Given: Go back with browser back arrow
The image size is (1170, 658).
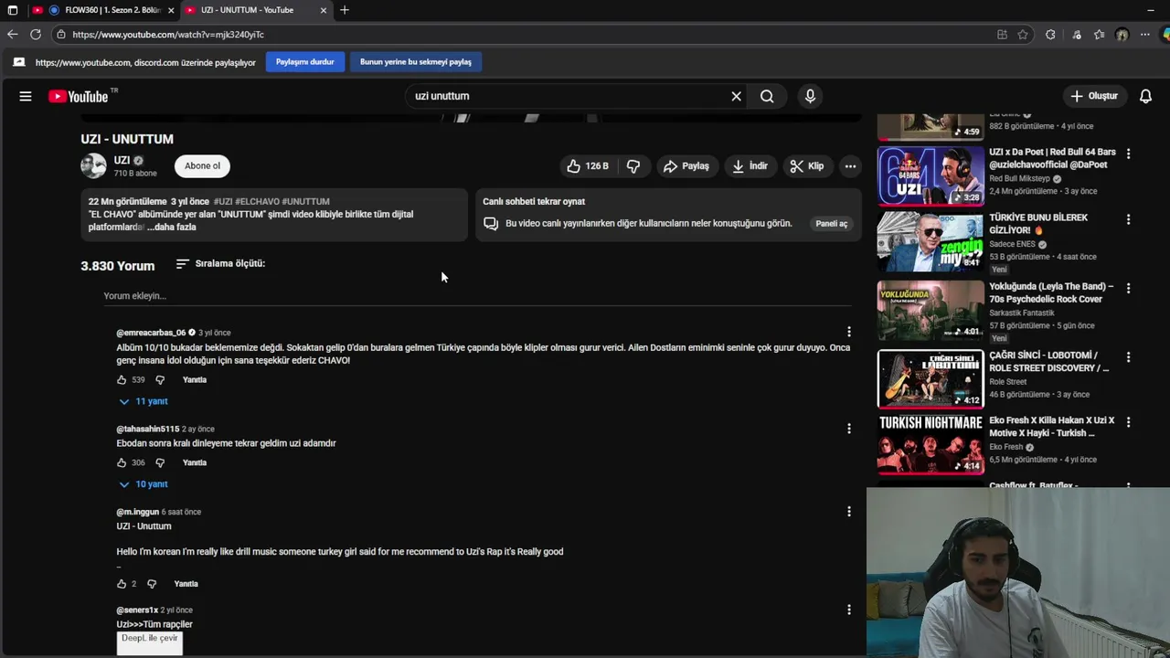Looking at the screenshot, I should pos(12,35).
